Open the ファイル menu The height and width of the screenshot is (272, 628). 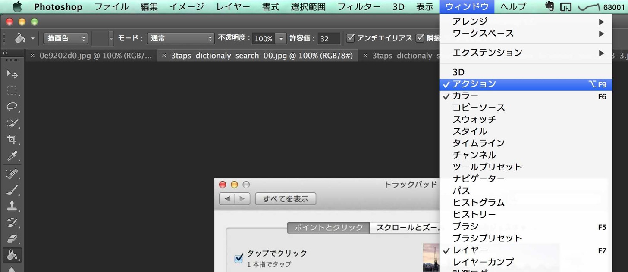[x=111, y=7]
